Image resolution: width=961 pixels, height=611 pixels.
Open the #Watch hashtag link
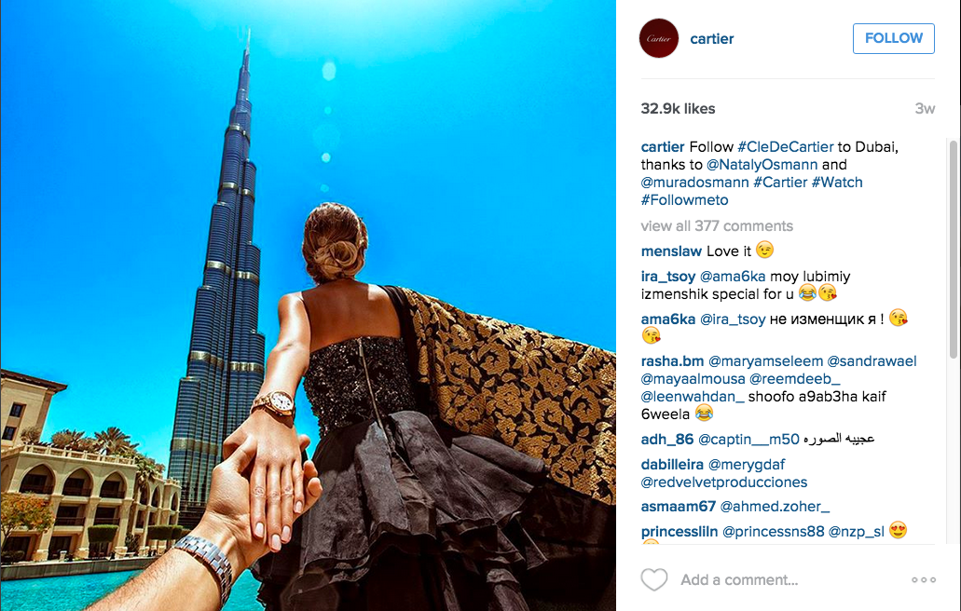point(837,183)
